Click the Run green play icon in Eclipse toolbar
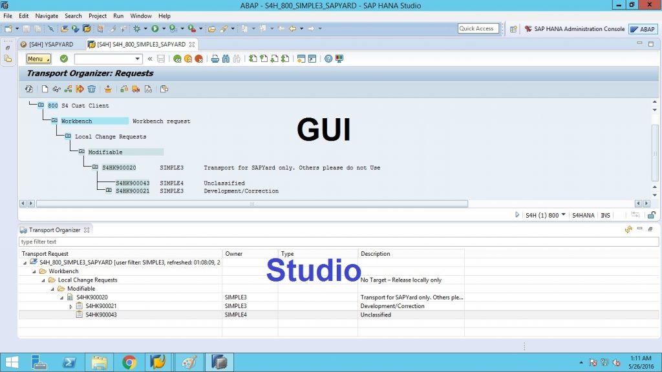This screenshot has width=662, height=372. pos(155,28)
